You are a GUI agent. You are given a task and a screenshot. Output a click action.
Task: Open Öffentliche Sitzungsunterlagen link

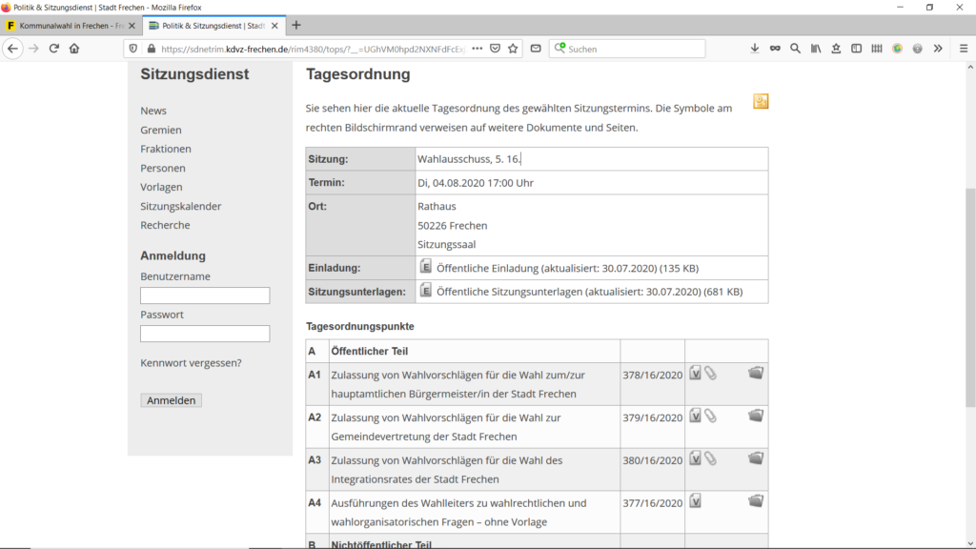pos(589,292)
